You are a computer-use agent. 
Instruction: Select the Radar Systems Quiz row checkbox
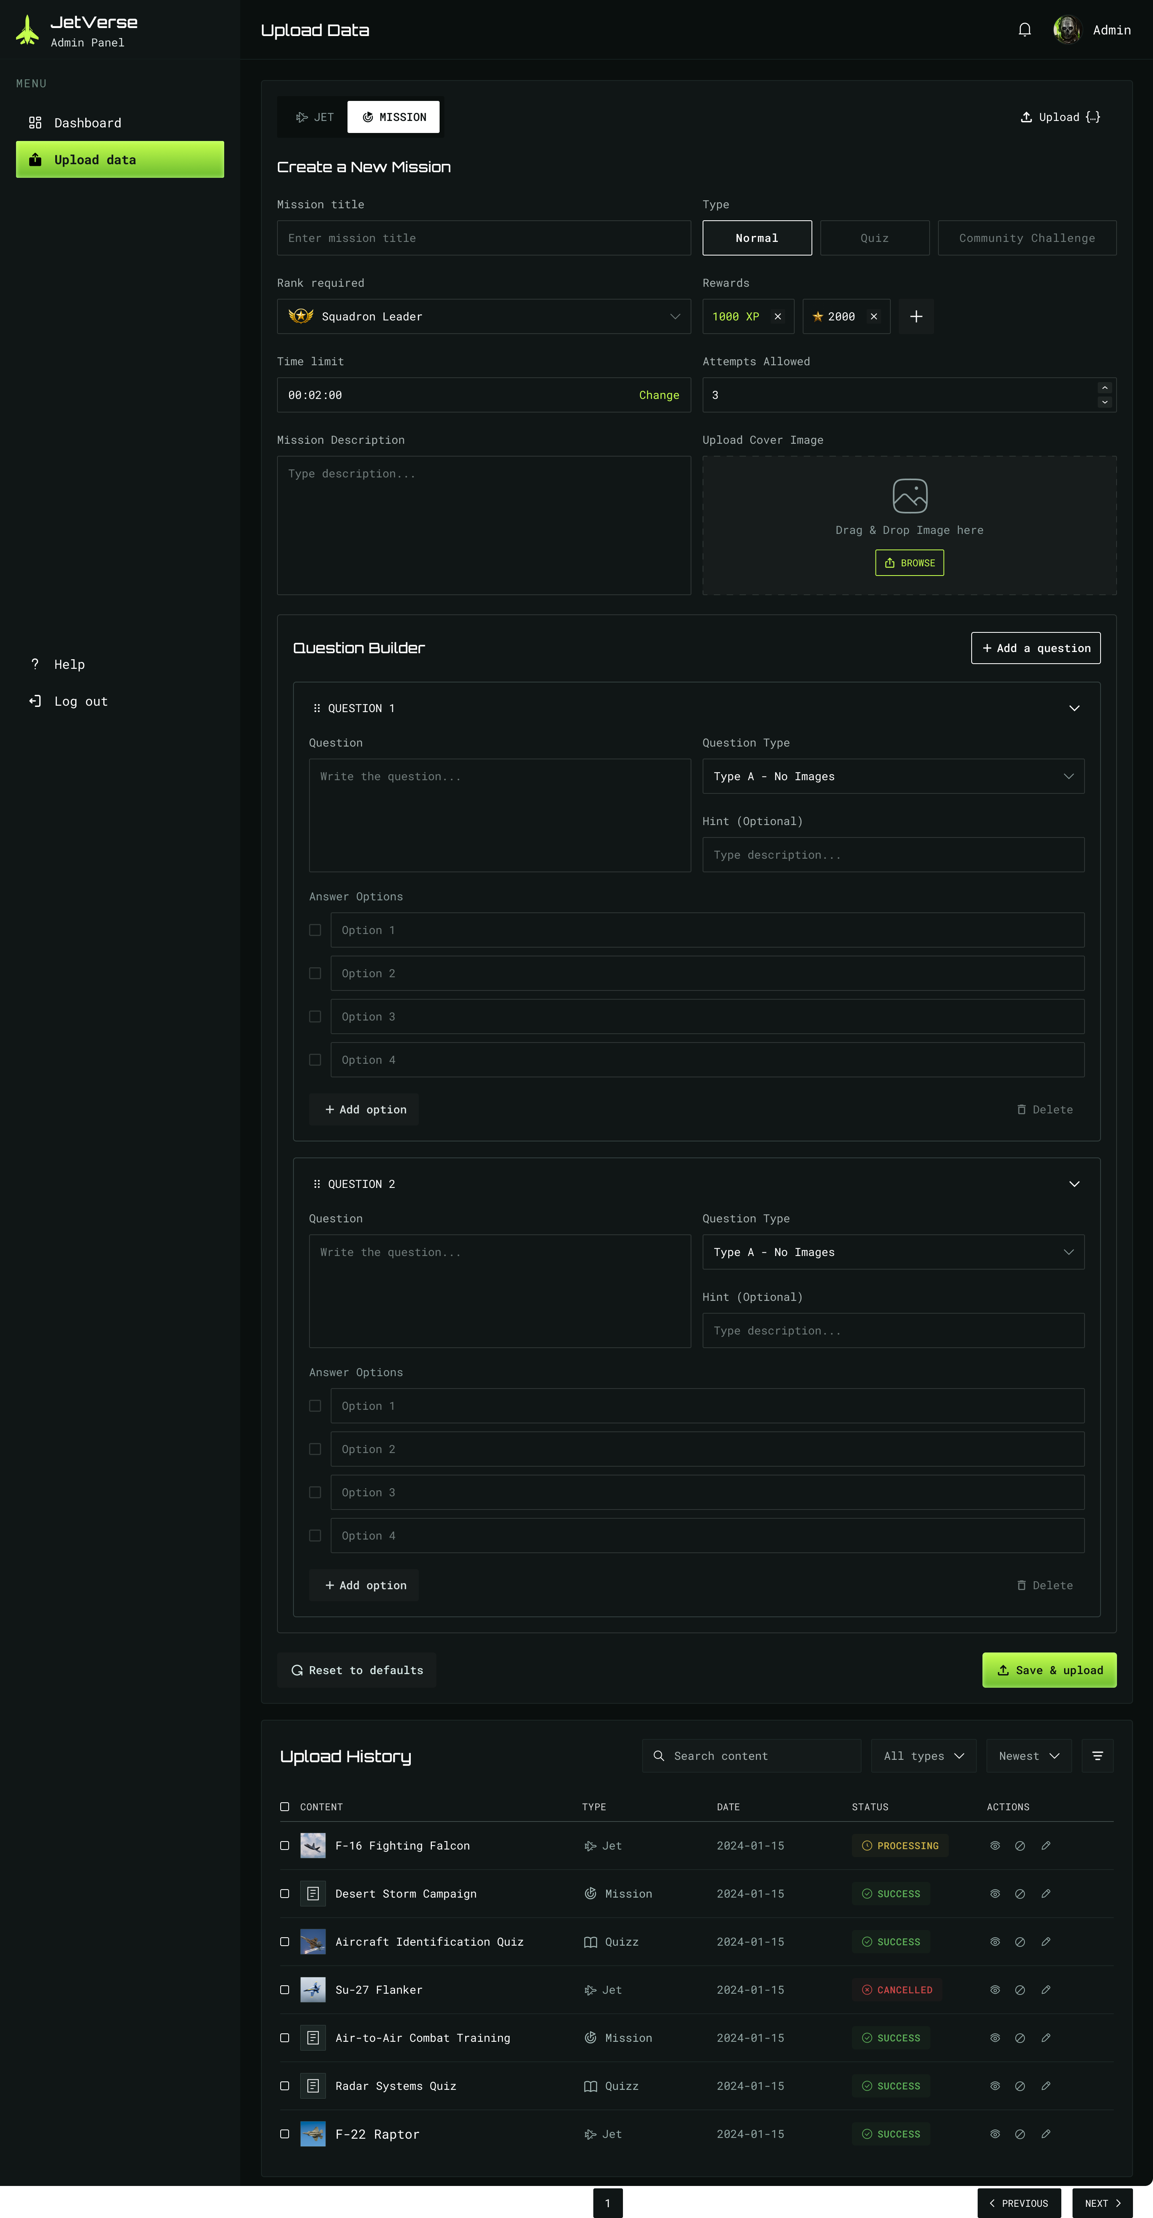tap(285, 2087)
